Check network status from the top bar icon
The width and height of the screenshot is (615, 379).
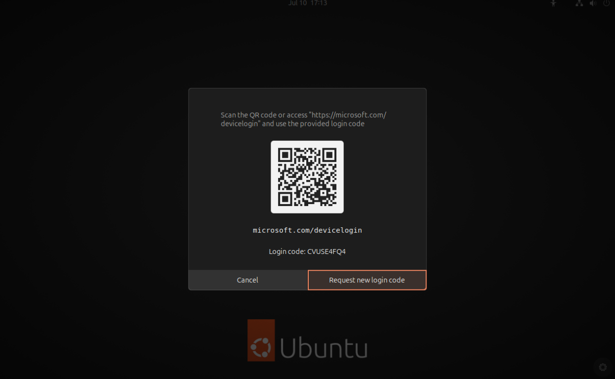[x=579, y=3]
